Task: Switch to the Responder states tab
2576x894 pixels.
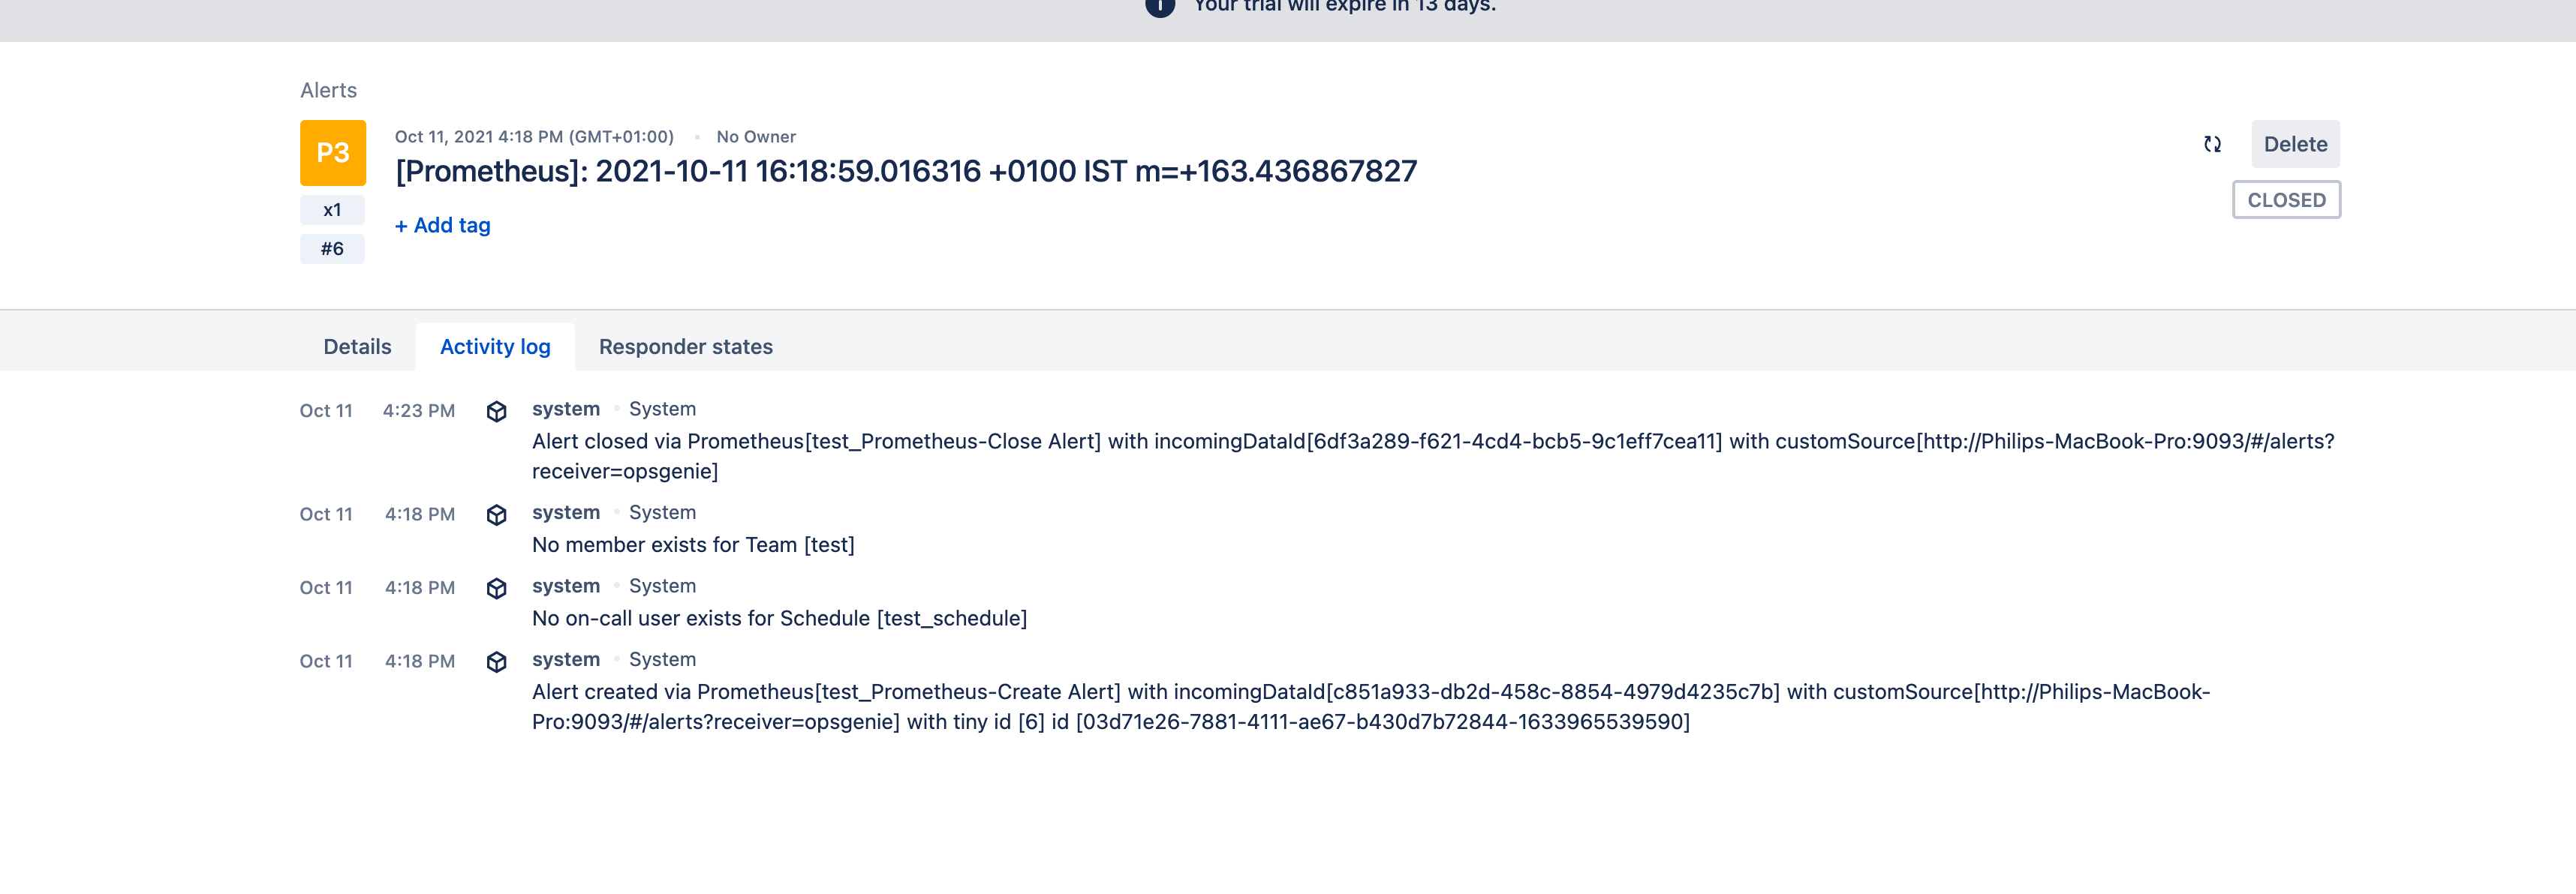Action: tap(685, 346)
